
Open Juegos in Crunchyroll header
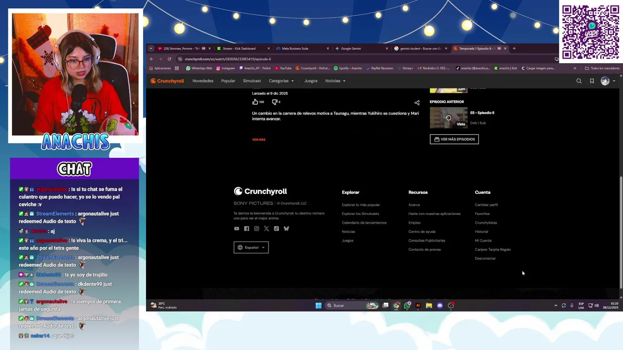point(311,81)
